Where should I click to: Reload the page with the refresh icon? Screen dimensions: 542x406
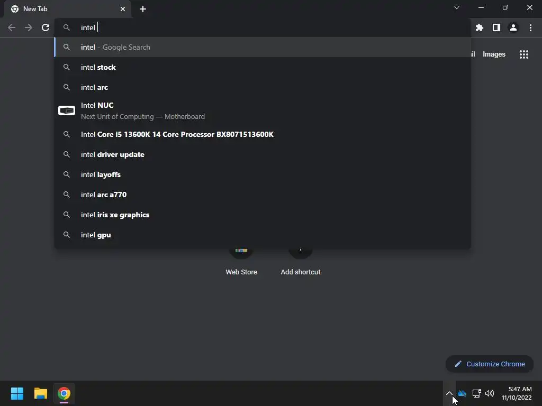pos(46,27)
